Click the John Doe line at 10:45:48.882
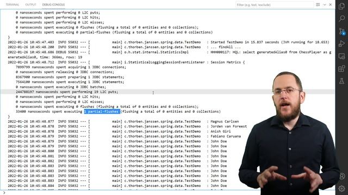 point(117,161)
